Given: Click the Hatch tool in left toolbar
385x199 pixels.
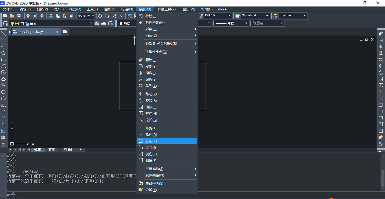Looking at the screenshot, I should 3,124.
